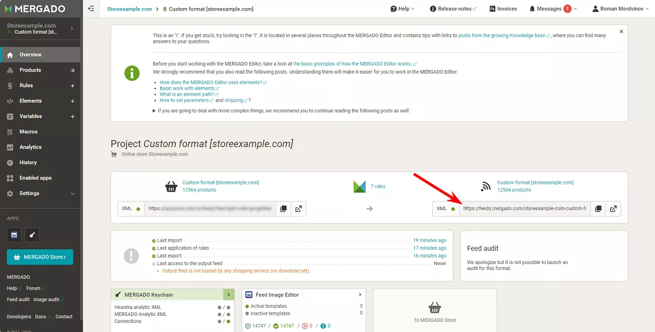Open Feed audit link in sidebar
This screenshot has width=655, height=332.
(18, 299)
